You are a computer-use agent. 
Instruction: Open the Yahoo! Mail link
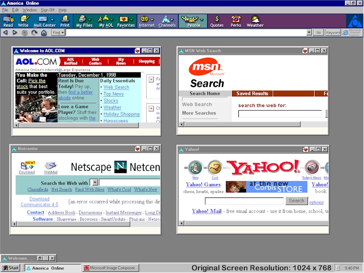click(x=207, y=211)
